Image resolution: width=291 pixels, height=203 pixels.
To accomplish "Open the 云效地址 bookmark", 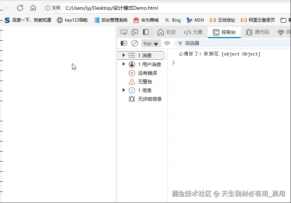I will [222, 20].
